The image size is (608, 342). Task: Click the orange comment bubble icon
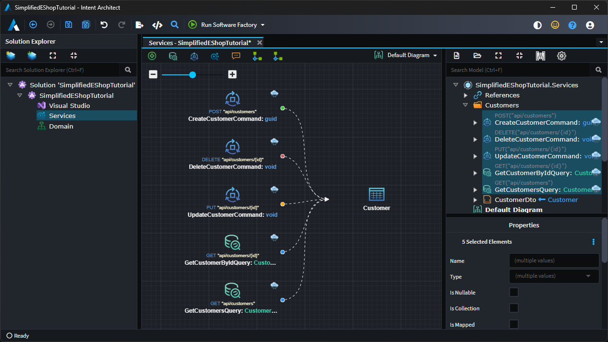tap(236, 56)
